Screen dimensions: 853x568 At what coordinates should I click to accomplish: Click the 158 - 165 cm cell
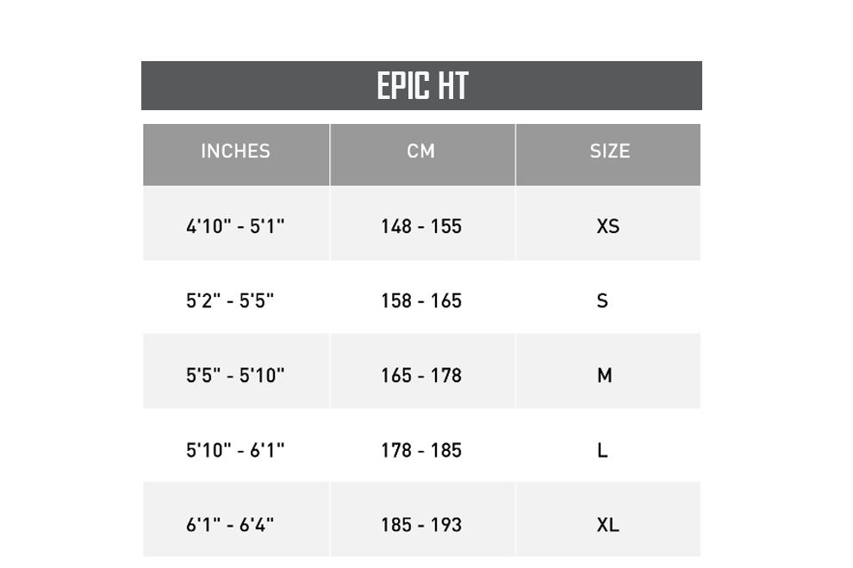tap(422, 297)
